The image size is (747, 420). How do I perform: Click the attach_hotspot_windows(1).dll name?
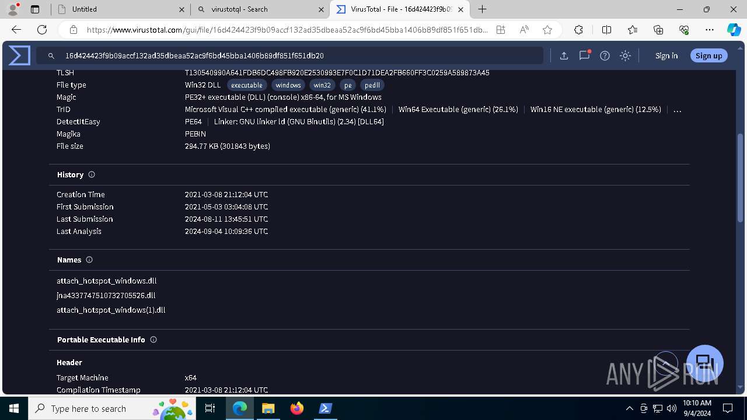[111, 310]
